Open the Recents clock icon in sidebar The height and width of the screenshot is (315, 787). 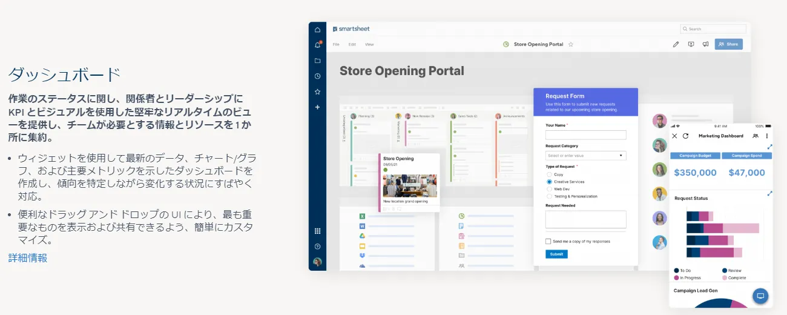(317, 76)
